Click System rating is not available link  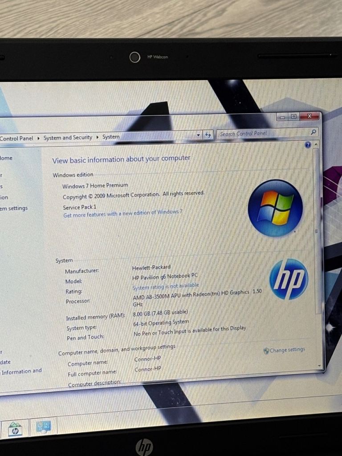click(165, 286)
